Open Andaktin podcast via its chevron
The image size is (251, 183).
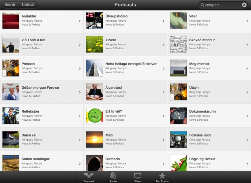[80, 21]
